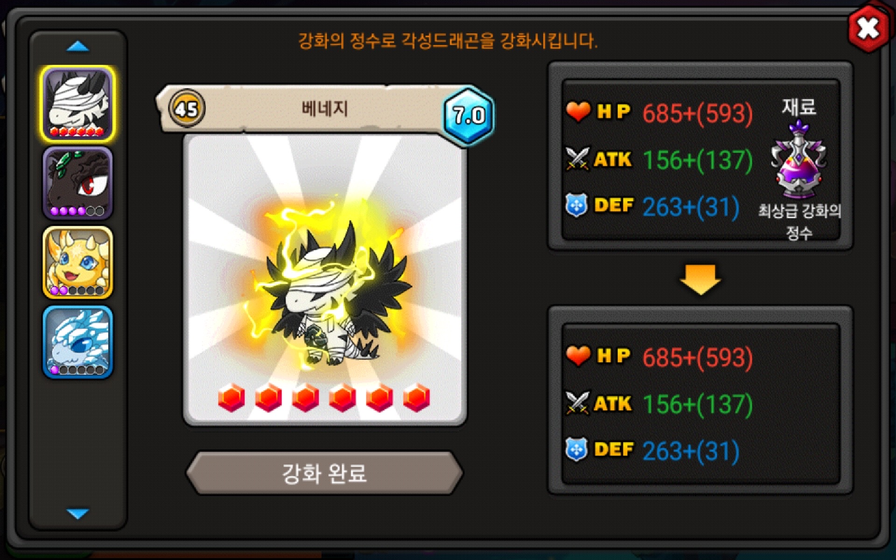Tap the DEF shield icon in bottom stats
896x560 pixels.
click(577, 450)
